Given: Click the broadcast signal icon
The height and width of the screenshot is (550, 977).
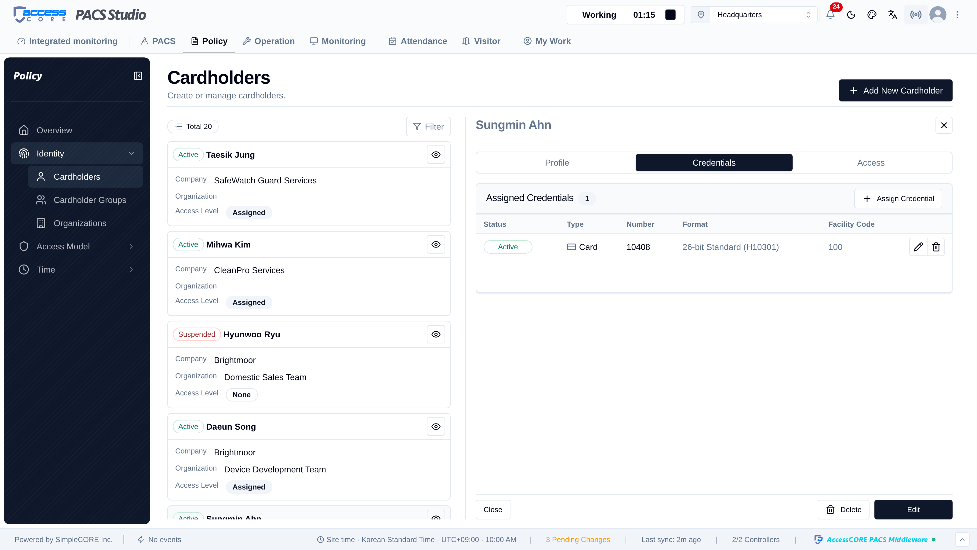Looking at the screenshot, I should (x=916, y=15).
